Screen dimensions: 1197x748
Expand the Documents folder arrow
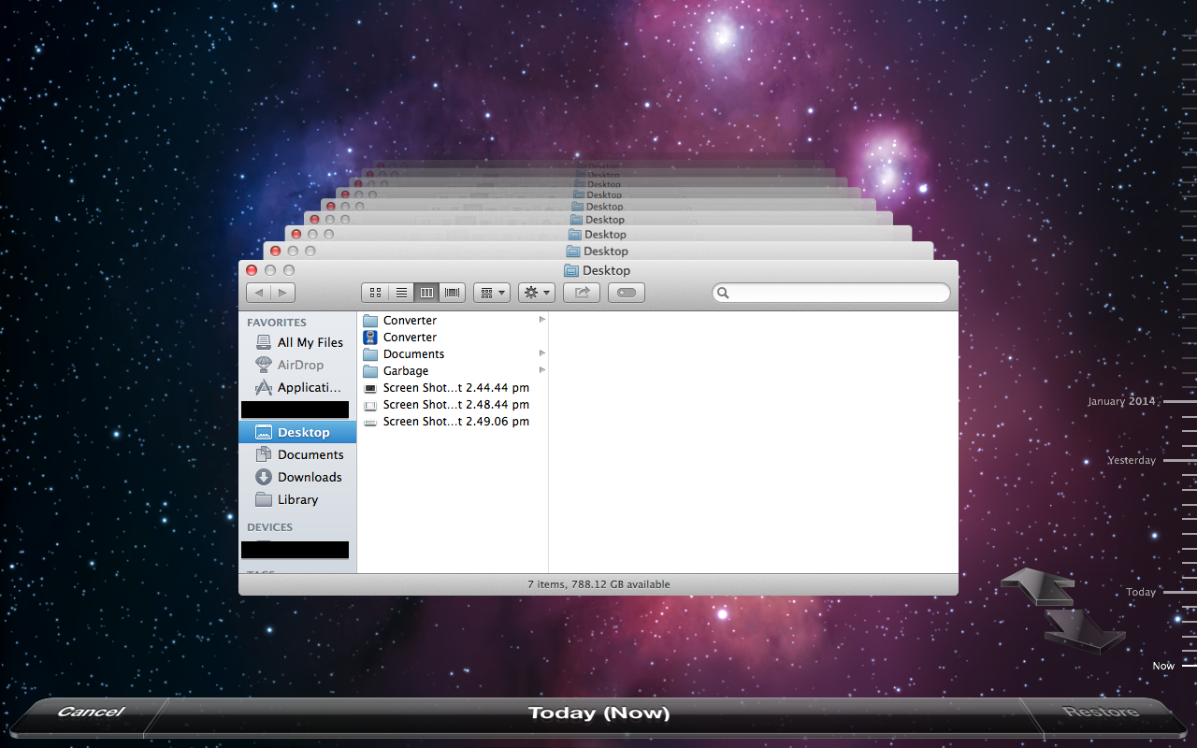pos(541,353)
